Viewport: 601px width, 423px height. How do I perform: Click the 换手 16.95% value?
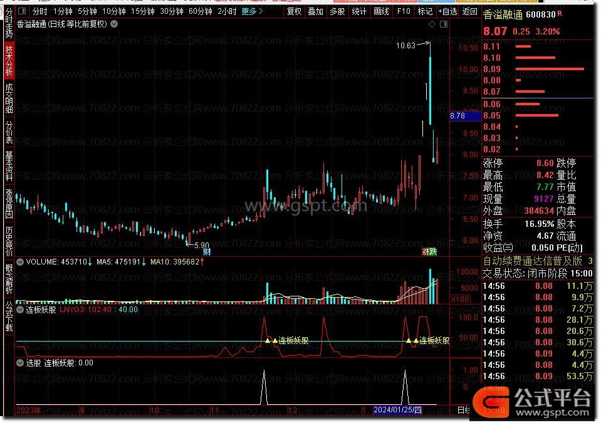coord(540,224)
